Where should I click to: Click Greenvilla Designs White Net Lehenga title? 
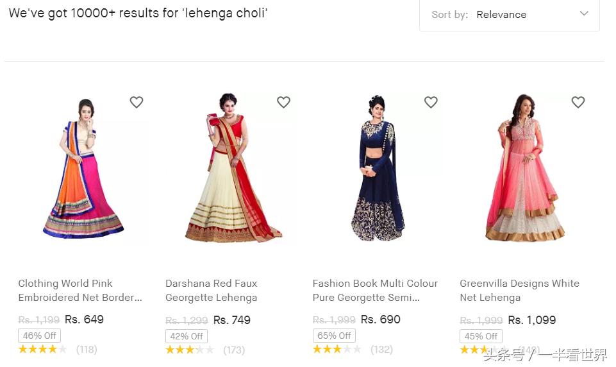coord(519,291)
